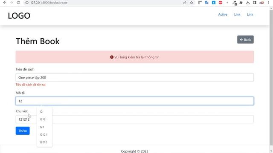273x153 pixels.
Task: Click the Thêm Book heading
Action: pyautogui.click(x=38, y=41)
